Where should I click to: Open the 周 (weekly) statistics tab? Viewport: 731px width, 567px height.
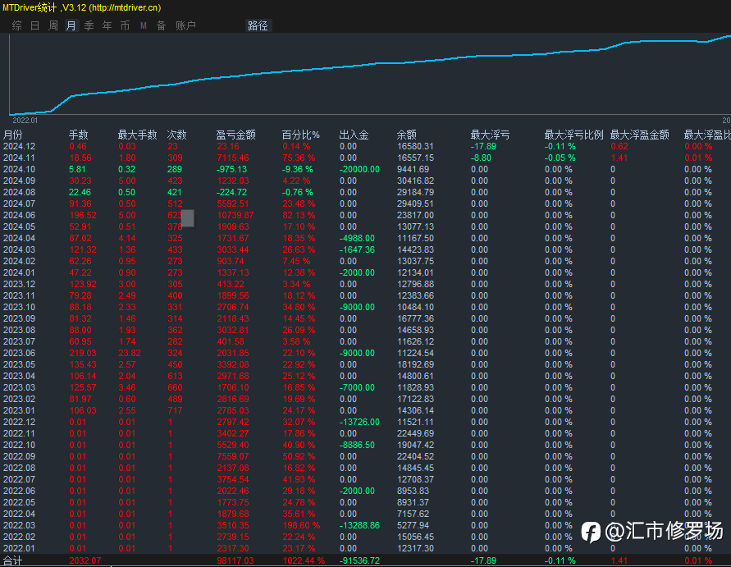[x=53, y=25]
